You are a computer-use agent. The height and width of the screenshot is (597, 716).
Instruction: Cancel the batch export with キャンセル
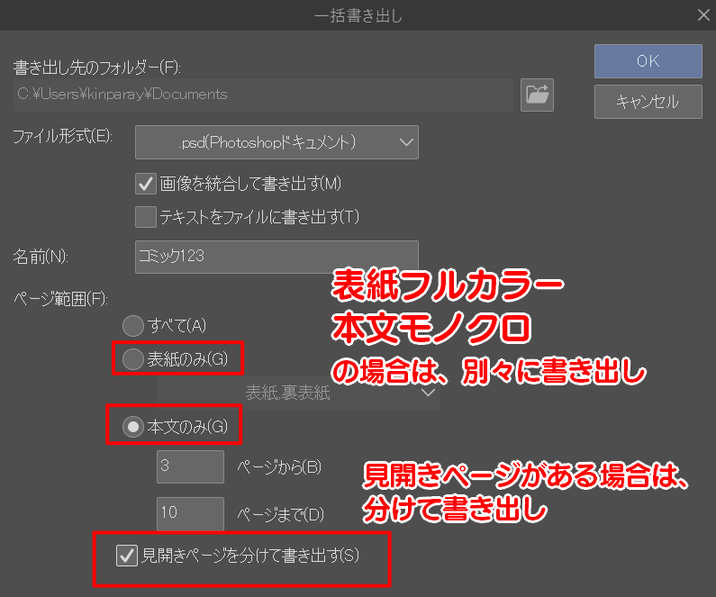[648, 102]
